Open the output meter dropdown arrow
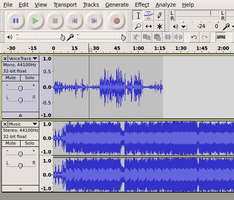Viewport: 234px width, 200px height. click(183, 27)
